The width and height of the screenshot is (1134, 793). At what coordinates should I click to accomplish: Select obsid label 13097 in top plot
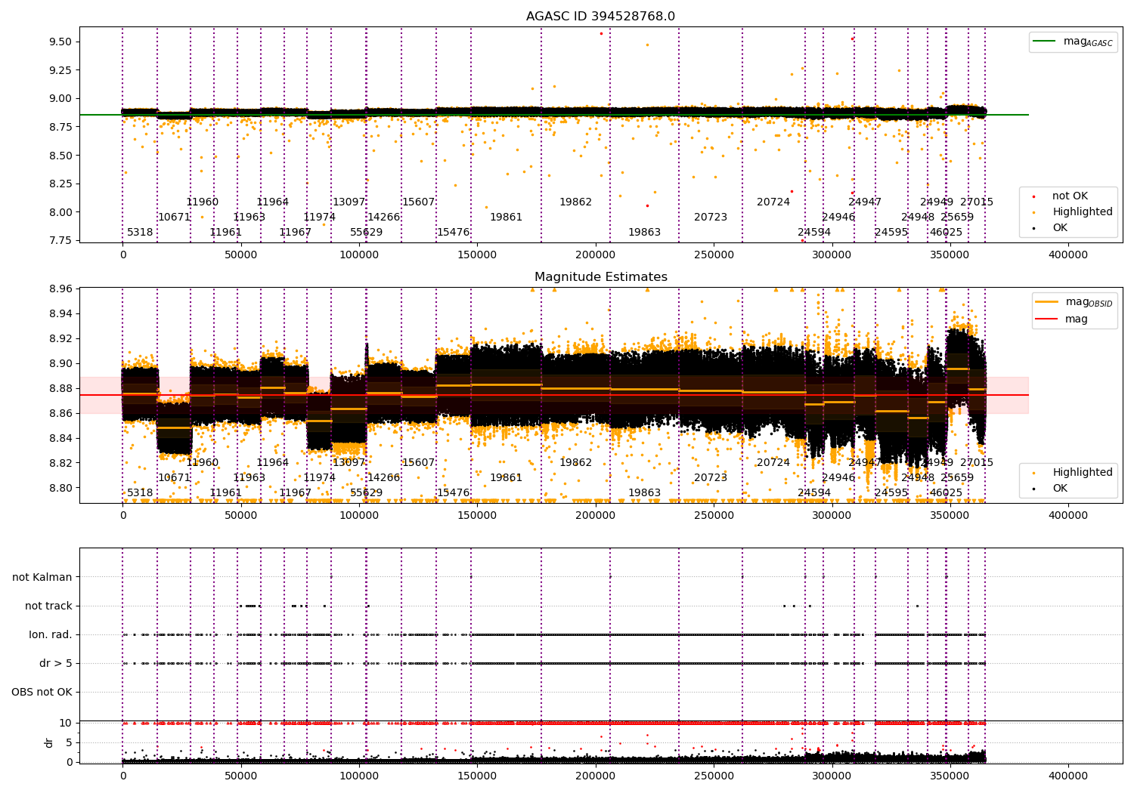pos(349,202)
